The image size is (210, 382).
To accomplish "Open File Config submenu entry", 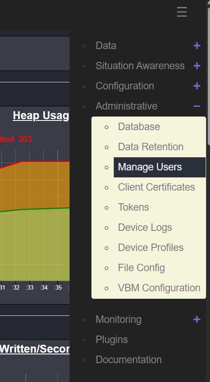I will tap(141, 268).
